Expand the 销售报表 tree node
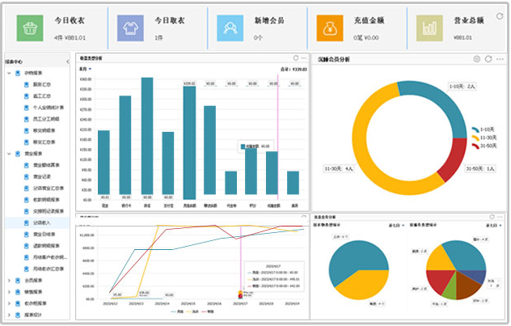This screenshot has width=511, height=326. click(x=8, y=292)
